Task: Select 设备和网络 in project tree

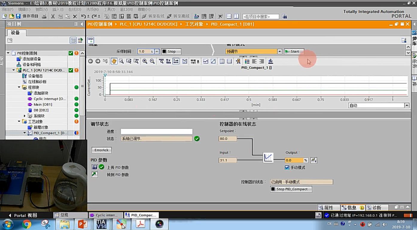Action: tap(32, 64)
